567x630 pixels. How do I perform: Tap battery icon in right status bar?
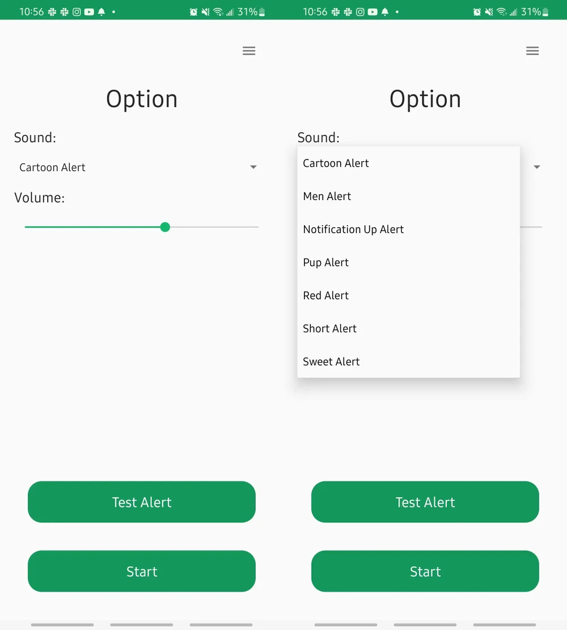click(x=545, y=12)
